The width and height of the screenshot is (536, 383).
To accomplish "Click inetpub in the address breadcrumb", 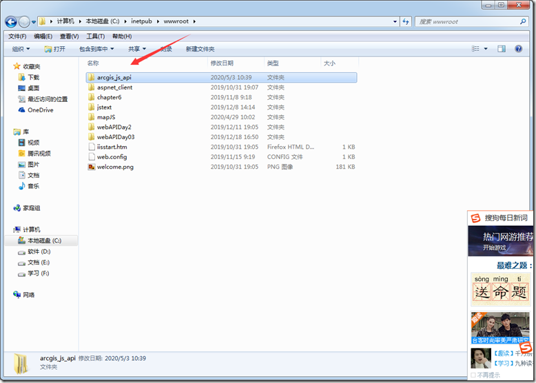I will [x=141, y=21].
